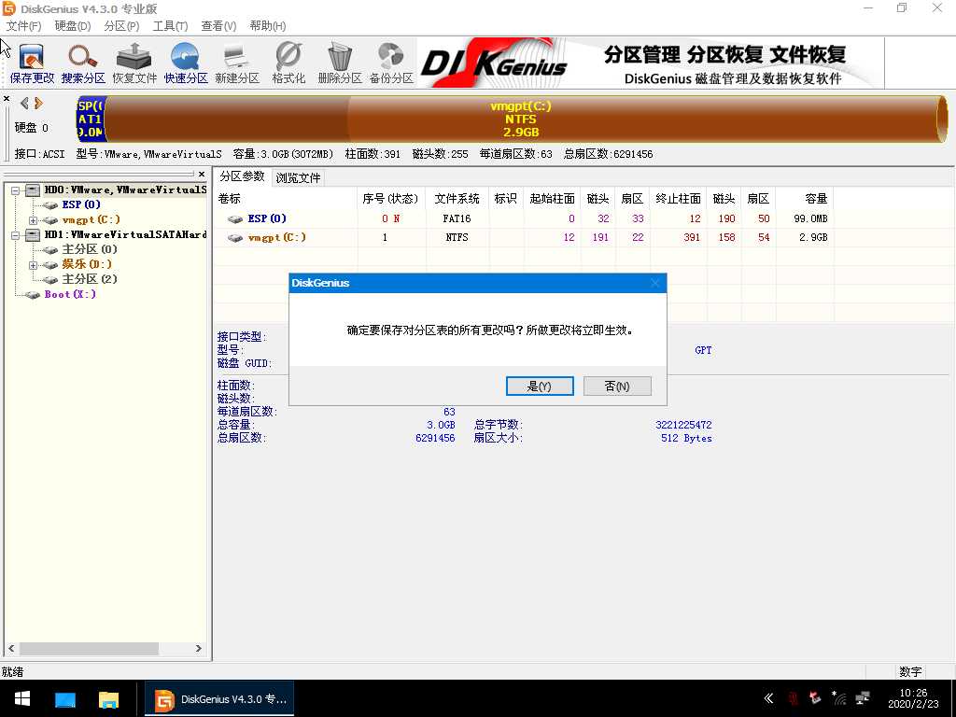The width and height of the screenshot is (956, 717).
Task: Open the 硬盘(D) menu
Action: click(x=73, y=25)
